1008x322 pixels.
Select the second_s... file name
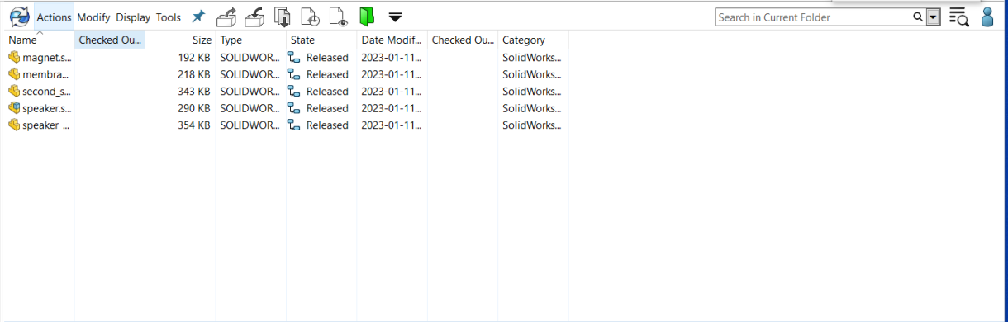45,92
